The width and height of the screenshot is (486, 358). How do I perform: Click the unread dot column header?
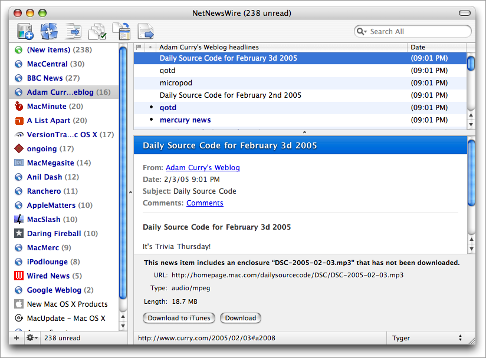[x=150, y=47]
